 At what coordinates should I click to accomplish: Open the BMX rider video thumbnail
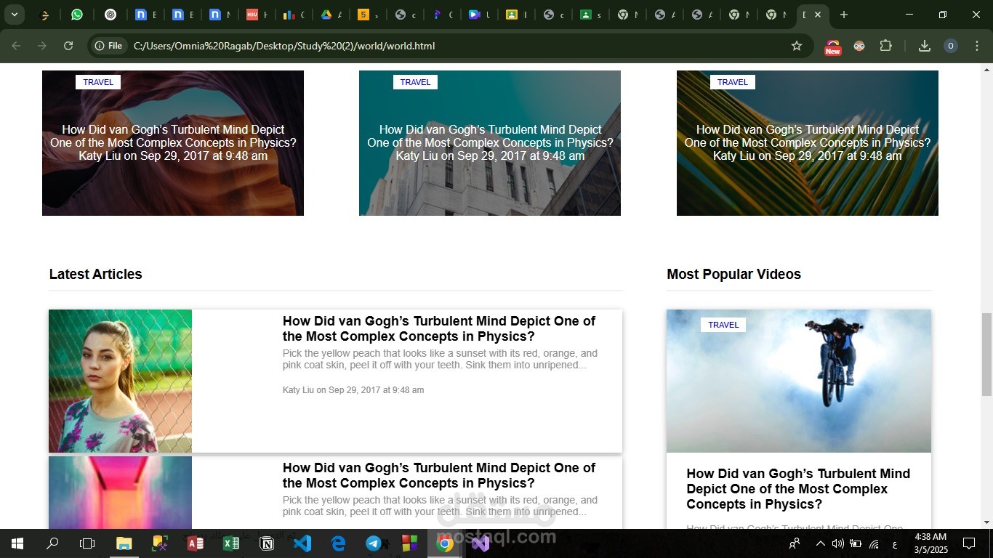click(x=799, y=381)
